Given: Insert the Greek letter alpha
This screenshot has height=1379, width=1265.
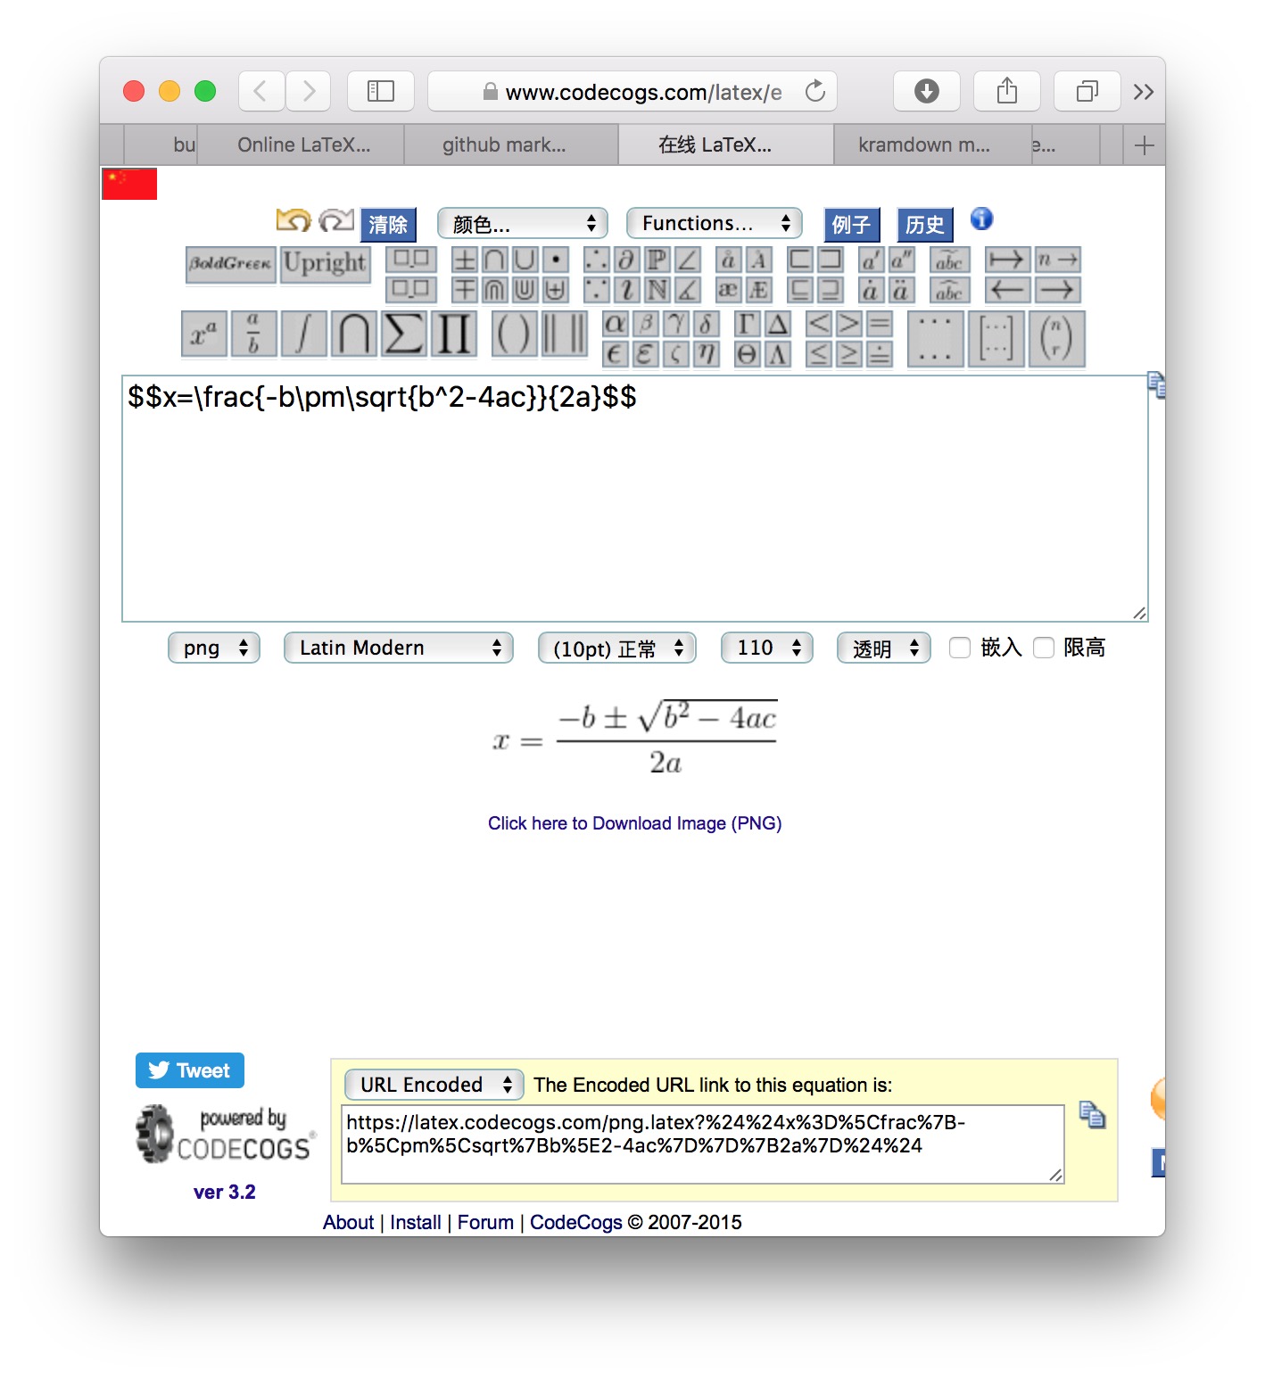Looking at the screenshot, I should pos(613,325).
